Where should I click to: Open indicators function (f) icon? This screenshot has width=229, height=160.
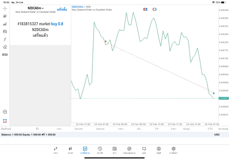click(x=5, y=39)
